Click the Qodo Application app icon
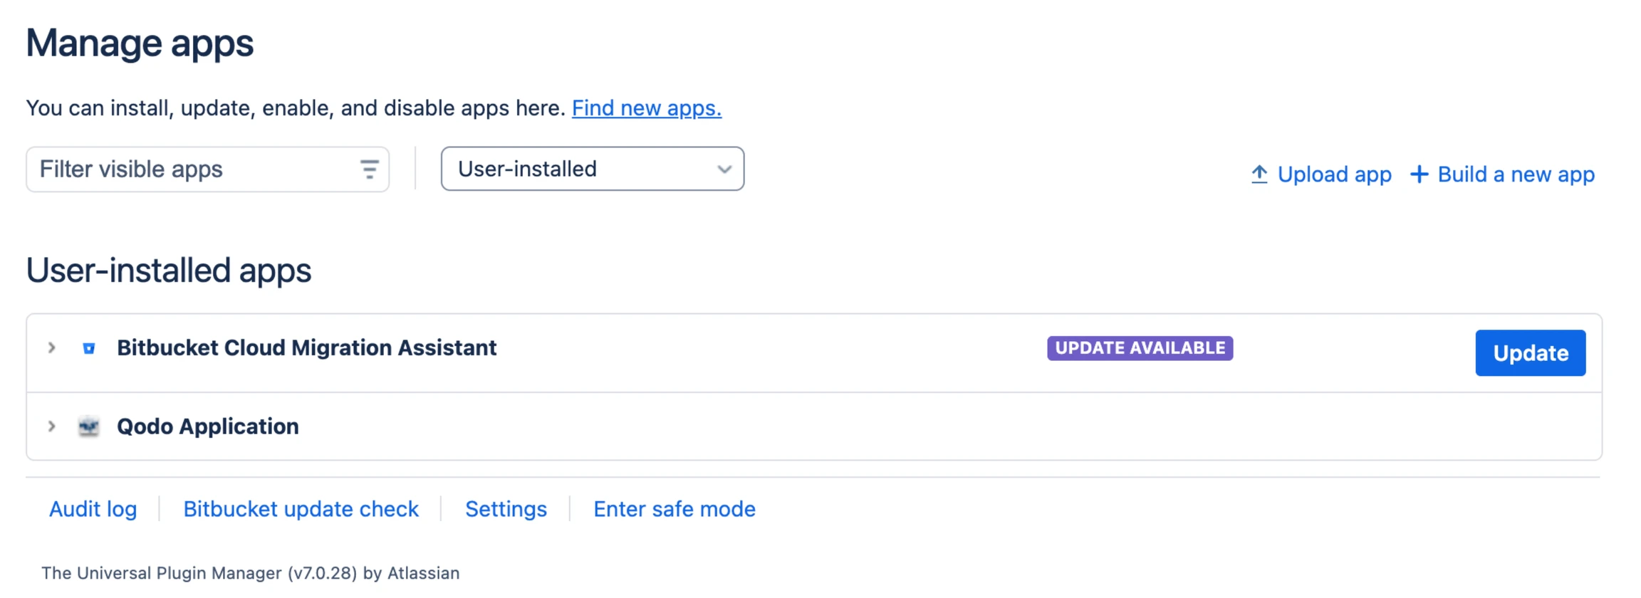The width and height of the screenshot is (1641, 598). click(x=88, y=426)
